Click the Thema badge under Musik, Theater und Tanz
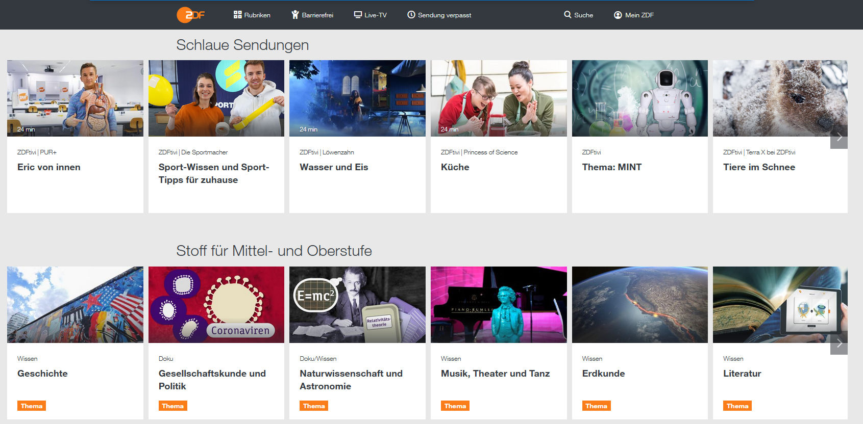Screen dimensions: 863x424 455,406
